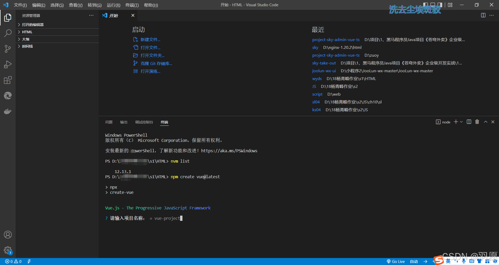Viewport: 499px width, 265px height.
Task: Open recent project joolun-wx-ui
Action: point(324,71)
